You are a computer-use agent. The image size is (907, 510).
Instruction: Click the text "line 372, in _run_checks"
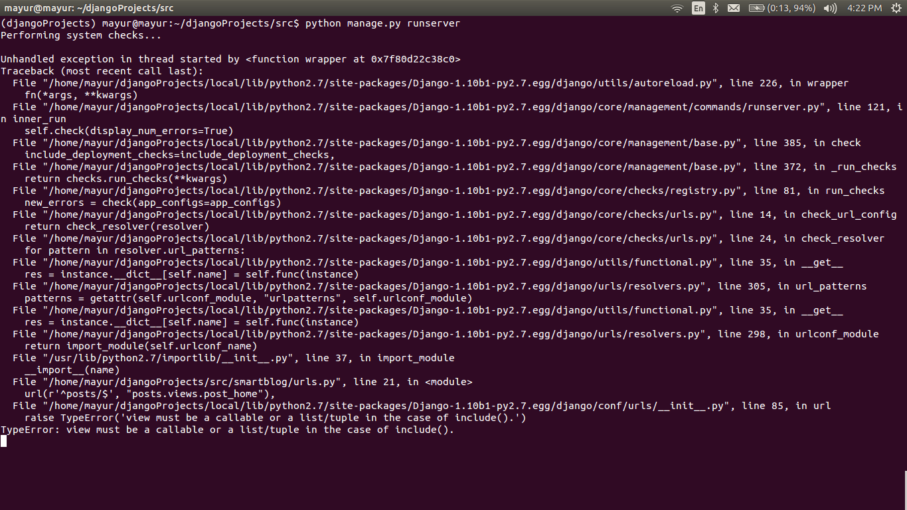(825, 167)
